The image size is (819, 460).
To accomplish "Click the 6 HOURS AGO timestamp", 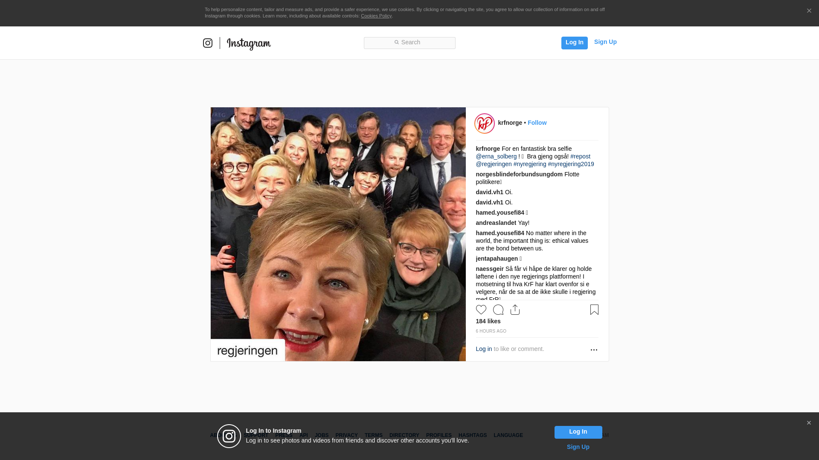I will [x=491, y=331].
